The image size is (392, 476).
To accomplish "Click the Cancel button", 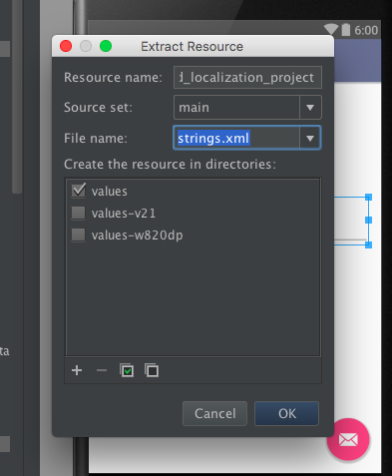I will click(x=214, y=413).
